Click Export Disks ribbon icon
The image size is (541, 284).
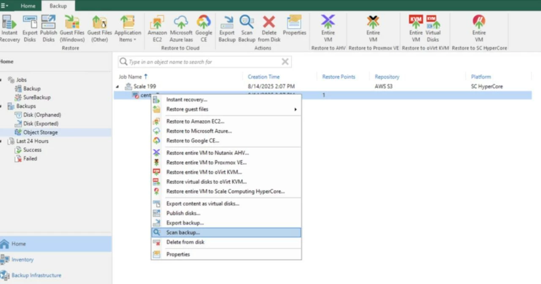(x=30, y=28)
